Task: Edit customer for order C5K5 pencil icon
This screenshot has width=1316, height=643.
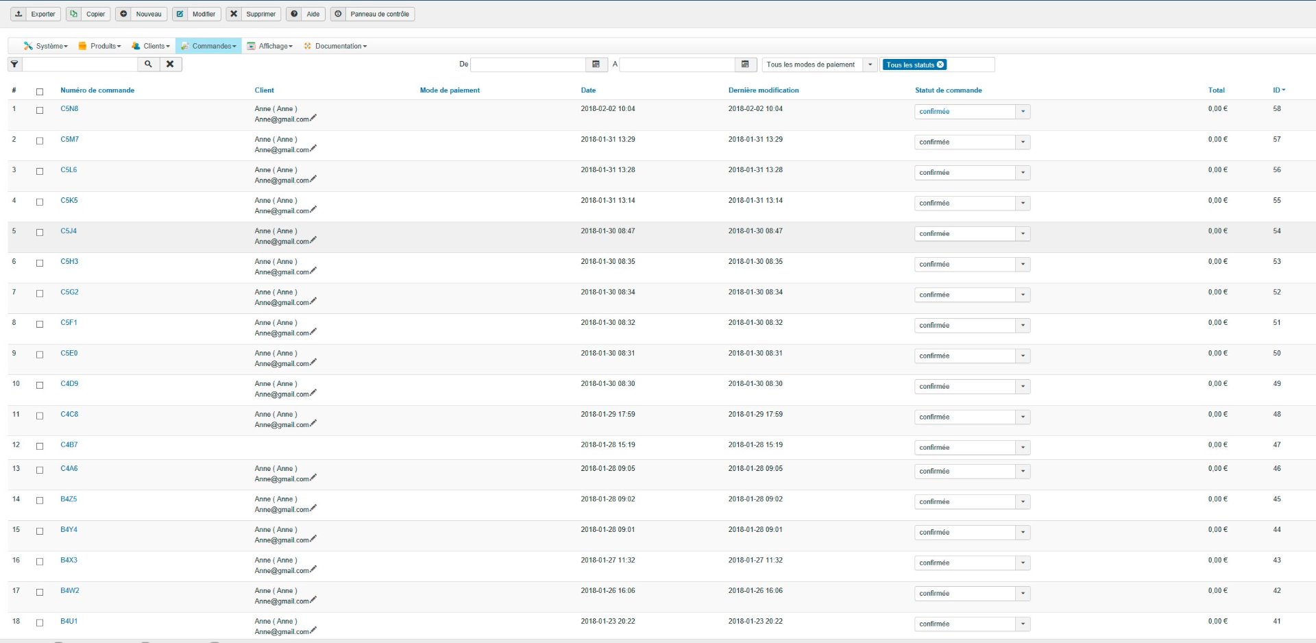Action: tap(313, 210)
